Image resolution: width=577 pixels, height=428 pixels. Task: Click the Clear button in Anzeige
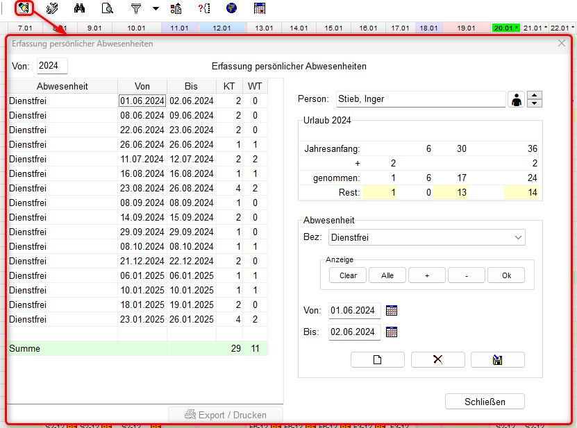[348, 275]
